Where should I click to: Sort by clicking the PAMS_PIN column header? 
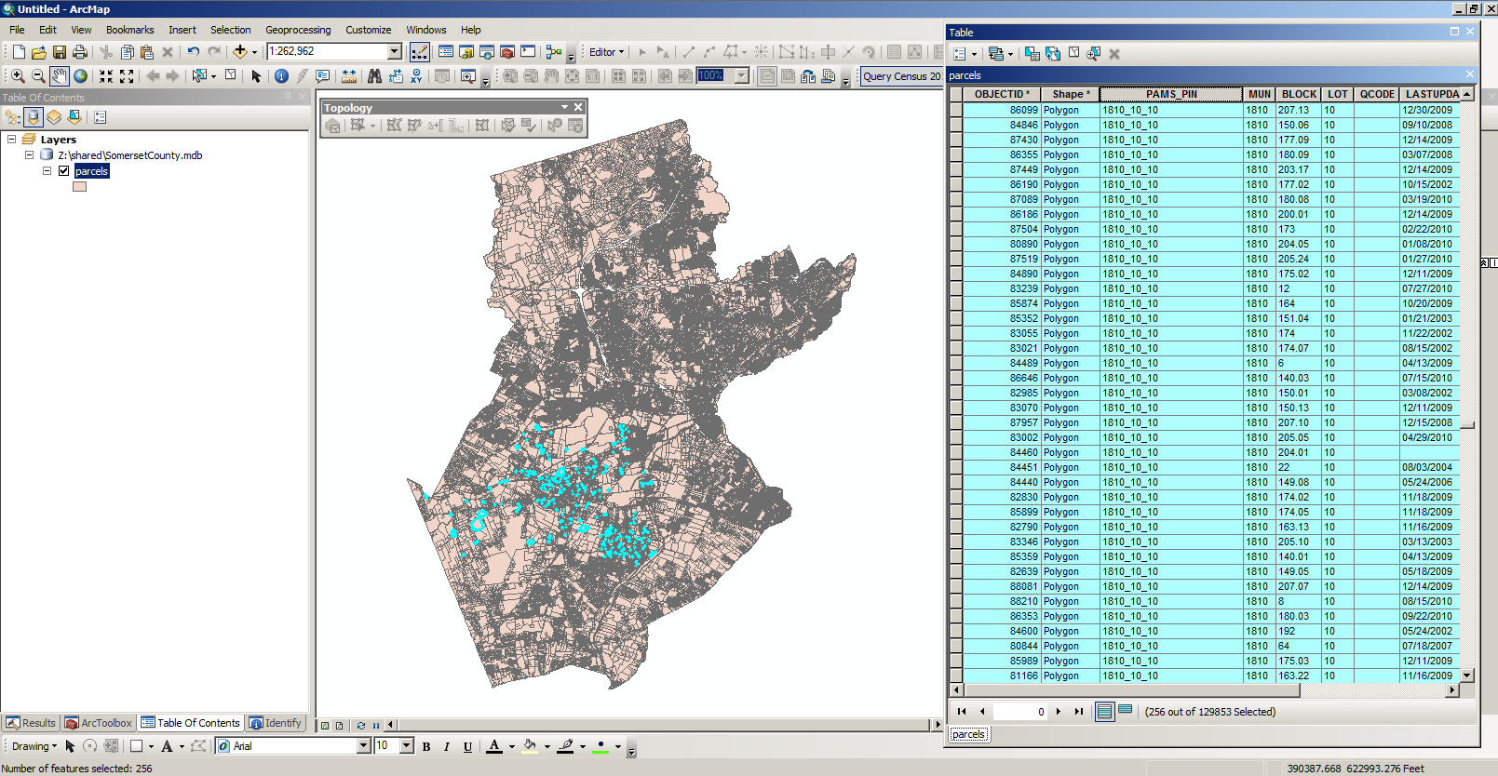[1170, 94]
